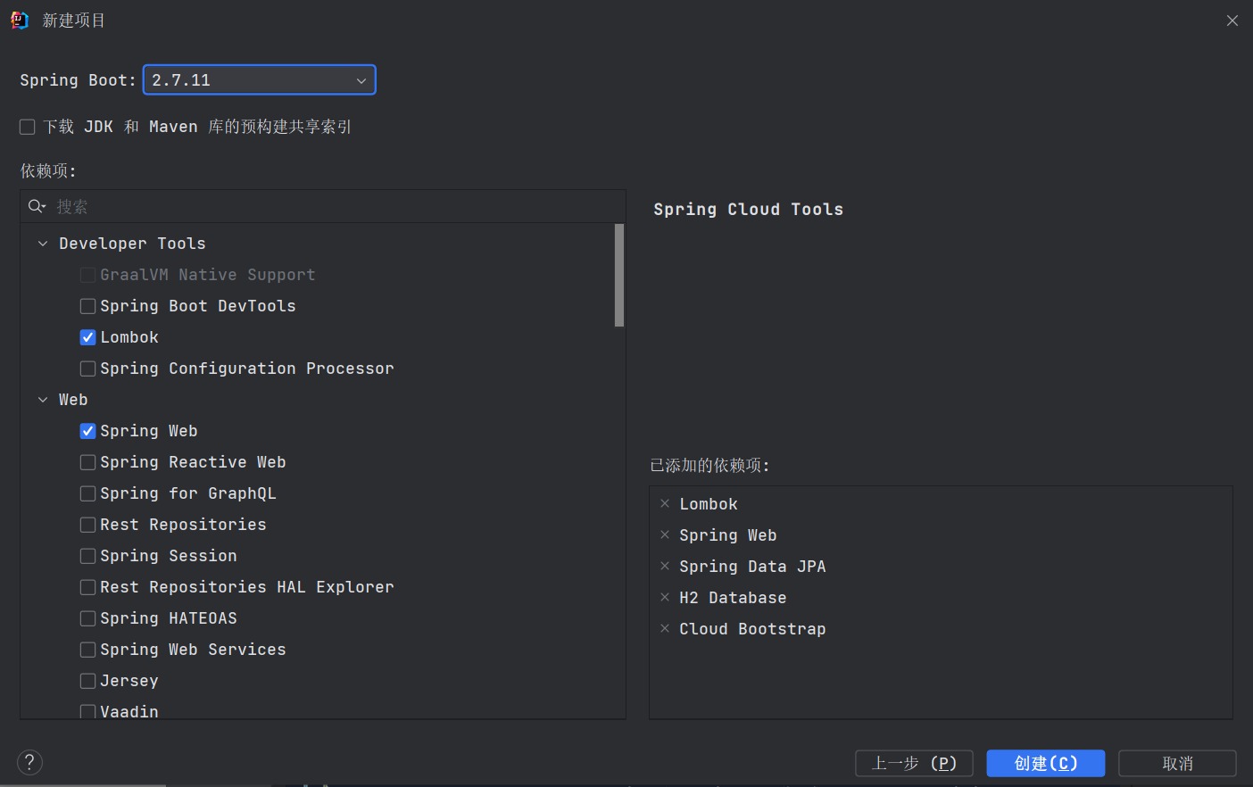This screenshot has height=787, width=1253.
Task: Select Lombok in the added dependencies list
Action: click(709, 504)
